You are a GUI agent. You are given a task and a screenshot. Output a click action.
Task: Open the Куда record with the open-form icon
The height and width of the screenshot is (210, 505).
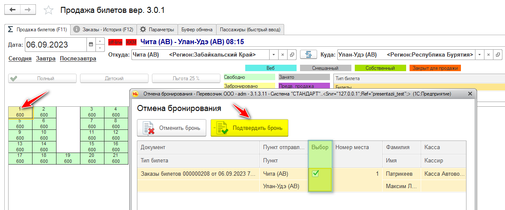pyautogui.click(x=497, y=55)
